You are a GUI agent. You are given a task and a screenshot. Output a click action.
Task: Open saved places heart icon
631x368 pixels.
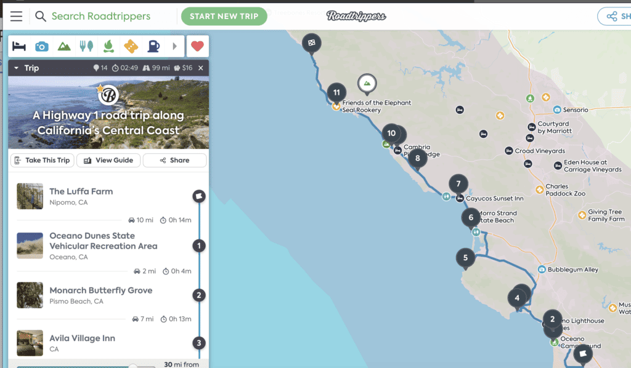[197, 46]
